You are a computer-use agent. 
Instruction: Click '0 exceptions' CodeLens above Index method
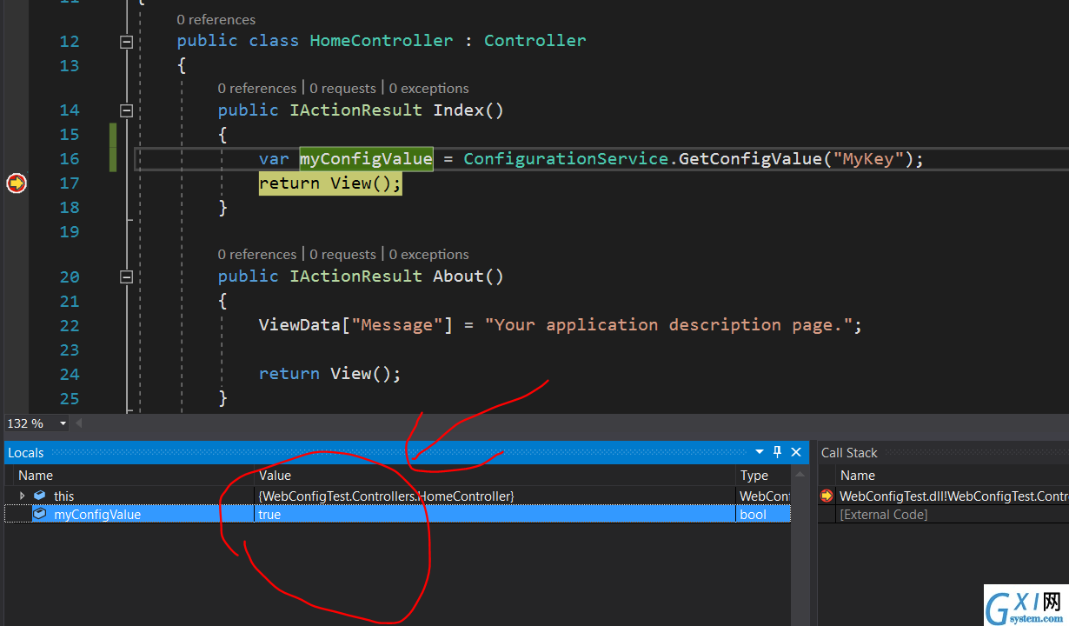coord(428,88)
